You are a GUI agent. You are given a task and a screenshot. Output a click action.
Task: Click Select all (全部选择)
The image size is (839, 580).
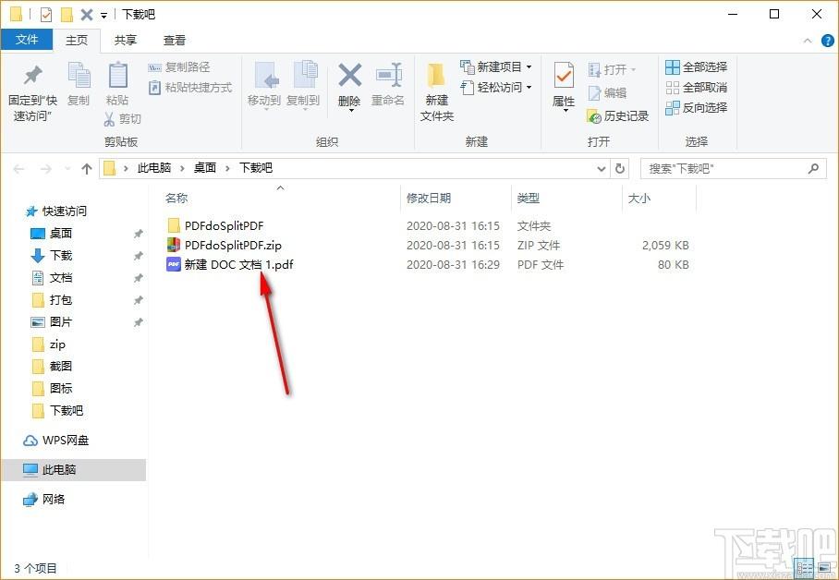tap(696, 67)
